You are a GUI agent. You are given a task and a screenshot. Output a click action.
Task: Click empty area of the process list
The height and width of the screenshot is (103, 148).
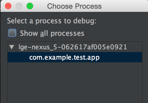pos(75,83)
